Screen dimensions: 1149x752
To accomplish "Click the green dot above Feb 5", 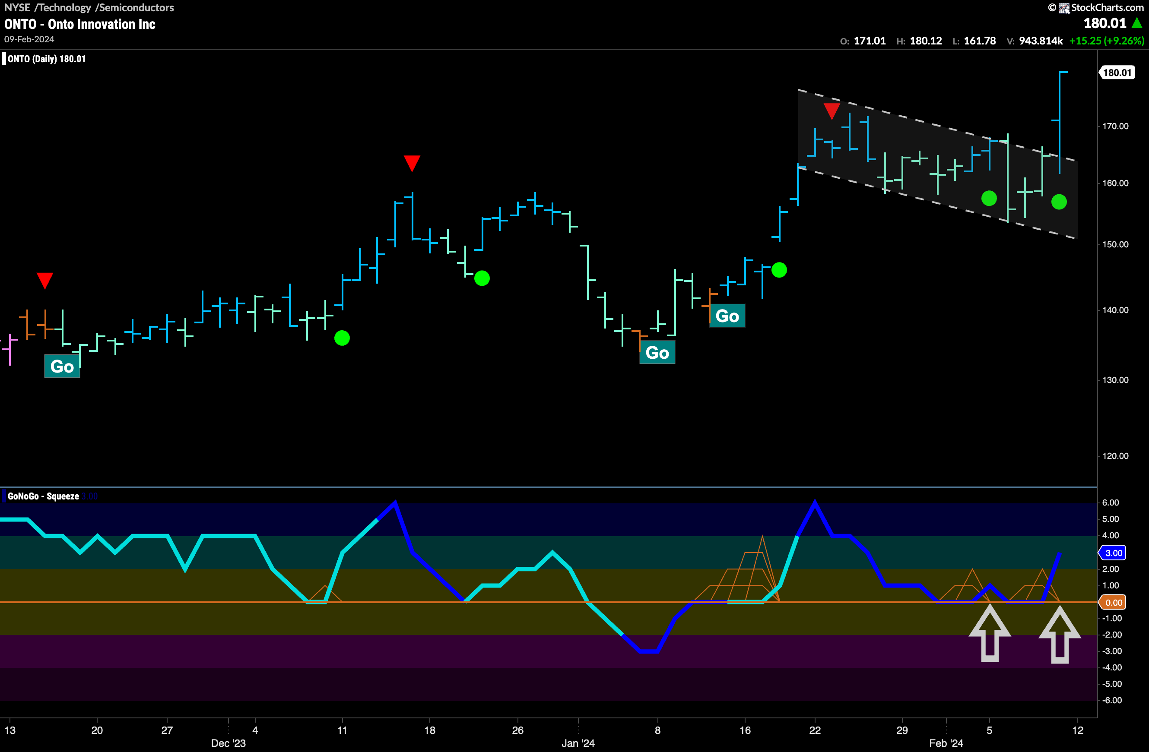I will tap(989, 198).
